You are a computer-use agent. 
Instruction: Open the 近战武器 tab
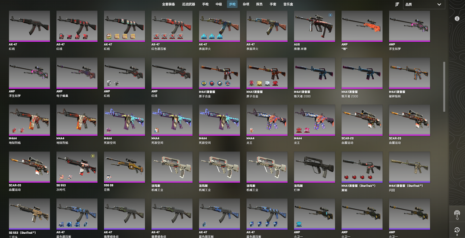click(x=189, y=4)
